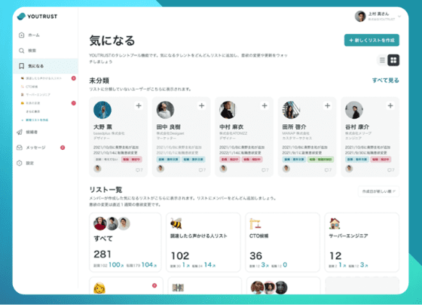Click the すべて見る link
This screenshot has height=305, width=422.
tap(385, 80)
